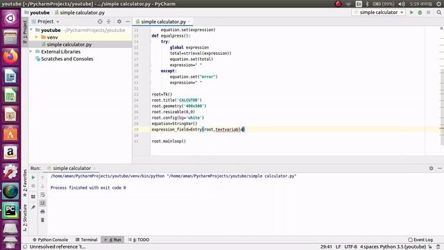Select Scratches and Consoles item
Screen dimensions: 444x250
tap(67, 58)
